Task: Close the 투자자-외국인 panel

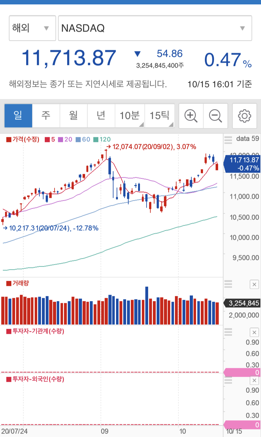Action: pyautogui.click(x=254, y=381)
